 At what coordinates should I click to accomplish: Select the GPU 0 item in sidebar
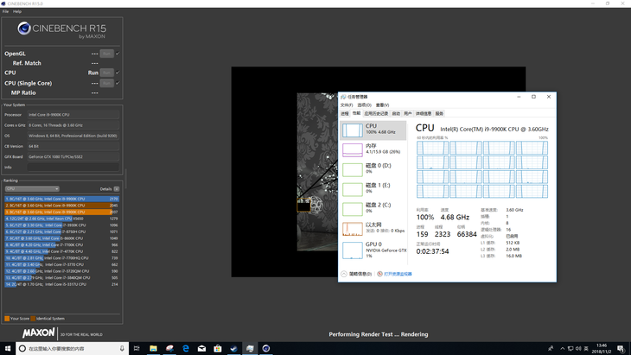tap(372, 249)
